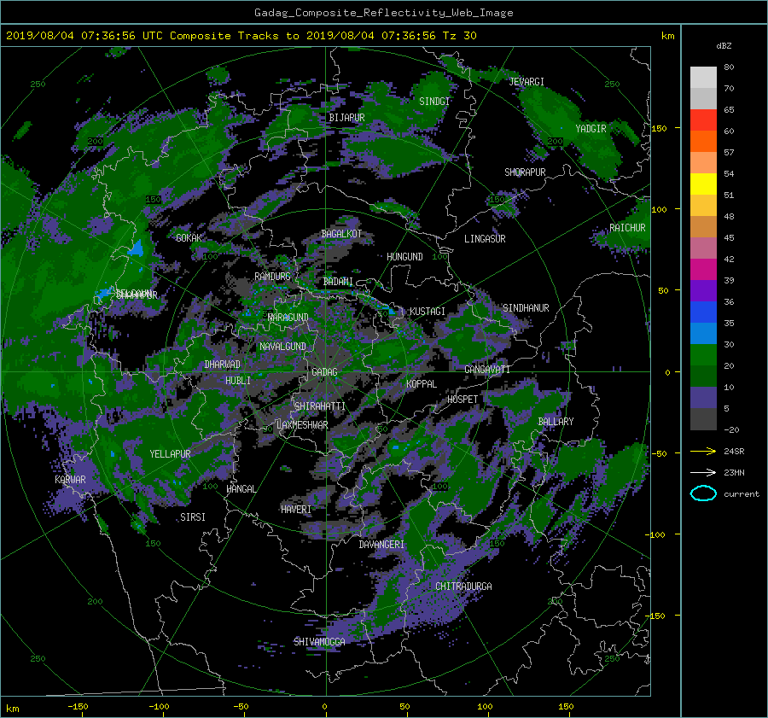The image size is (768, 718).
Task: Click the BADAMI city label
Action: (338, 282)
